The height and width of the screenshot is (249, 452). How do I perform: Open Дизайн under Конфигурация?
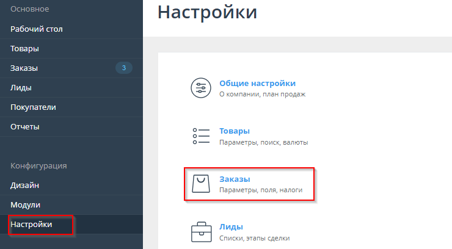coord(25,185)
